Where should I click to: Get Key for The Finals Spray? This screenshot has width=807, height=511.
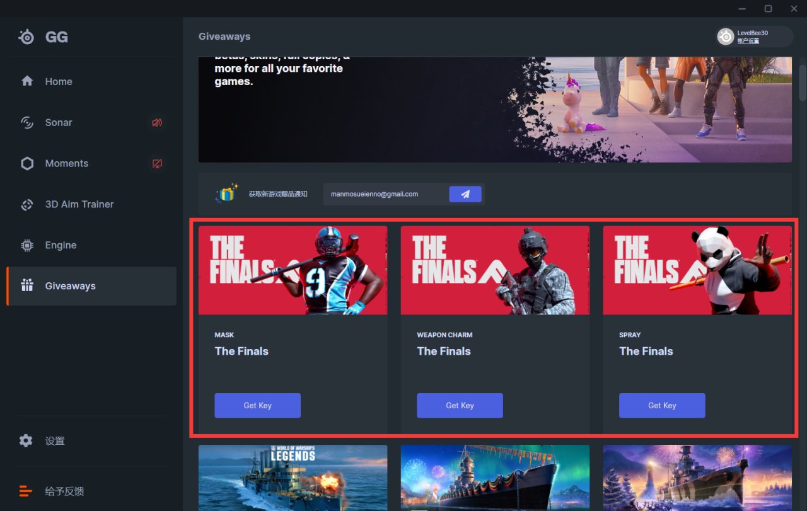point(662,405)
